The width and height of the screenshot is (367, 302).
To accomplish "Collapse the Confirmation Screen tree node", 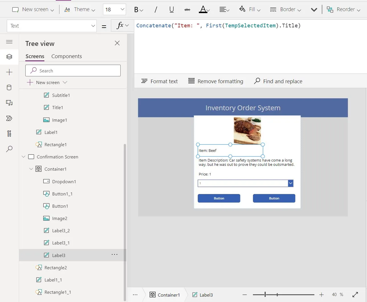I will click(x=24, y=157).
